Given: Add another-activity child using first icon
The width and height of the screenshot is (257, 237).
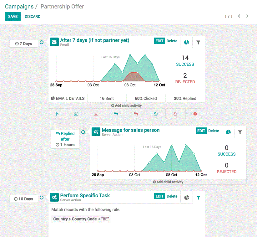Looking at the screenshot, I should pyautogui.click(x=57, y=114).
